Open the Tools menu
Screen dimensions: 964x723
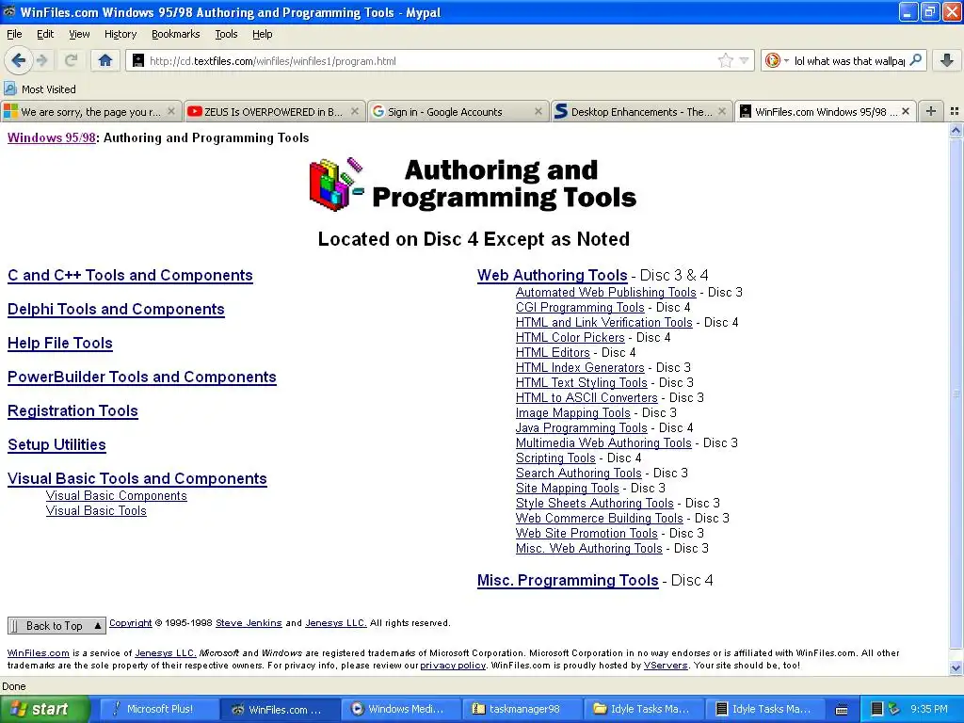tap(226, 34)
